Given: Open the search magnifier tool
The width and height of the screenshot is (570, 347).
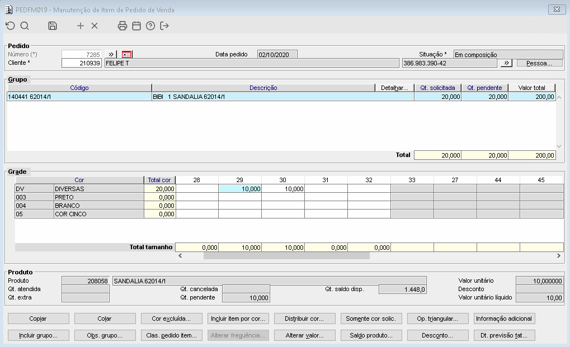Looking at the screenshot, I should (x=25, y=26).
